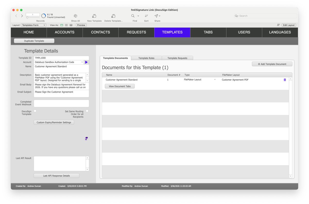Click the purple arrow beside Account field
309x204 pixels.
point(86,62)
